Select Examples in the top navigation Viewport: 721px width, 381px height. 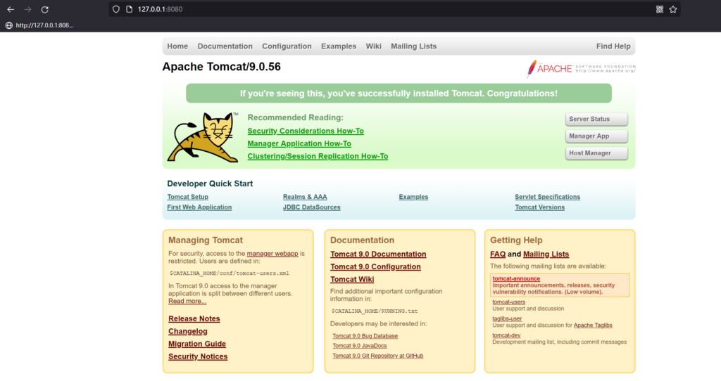[x=339, y=46]
